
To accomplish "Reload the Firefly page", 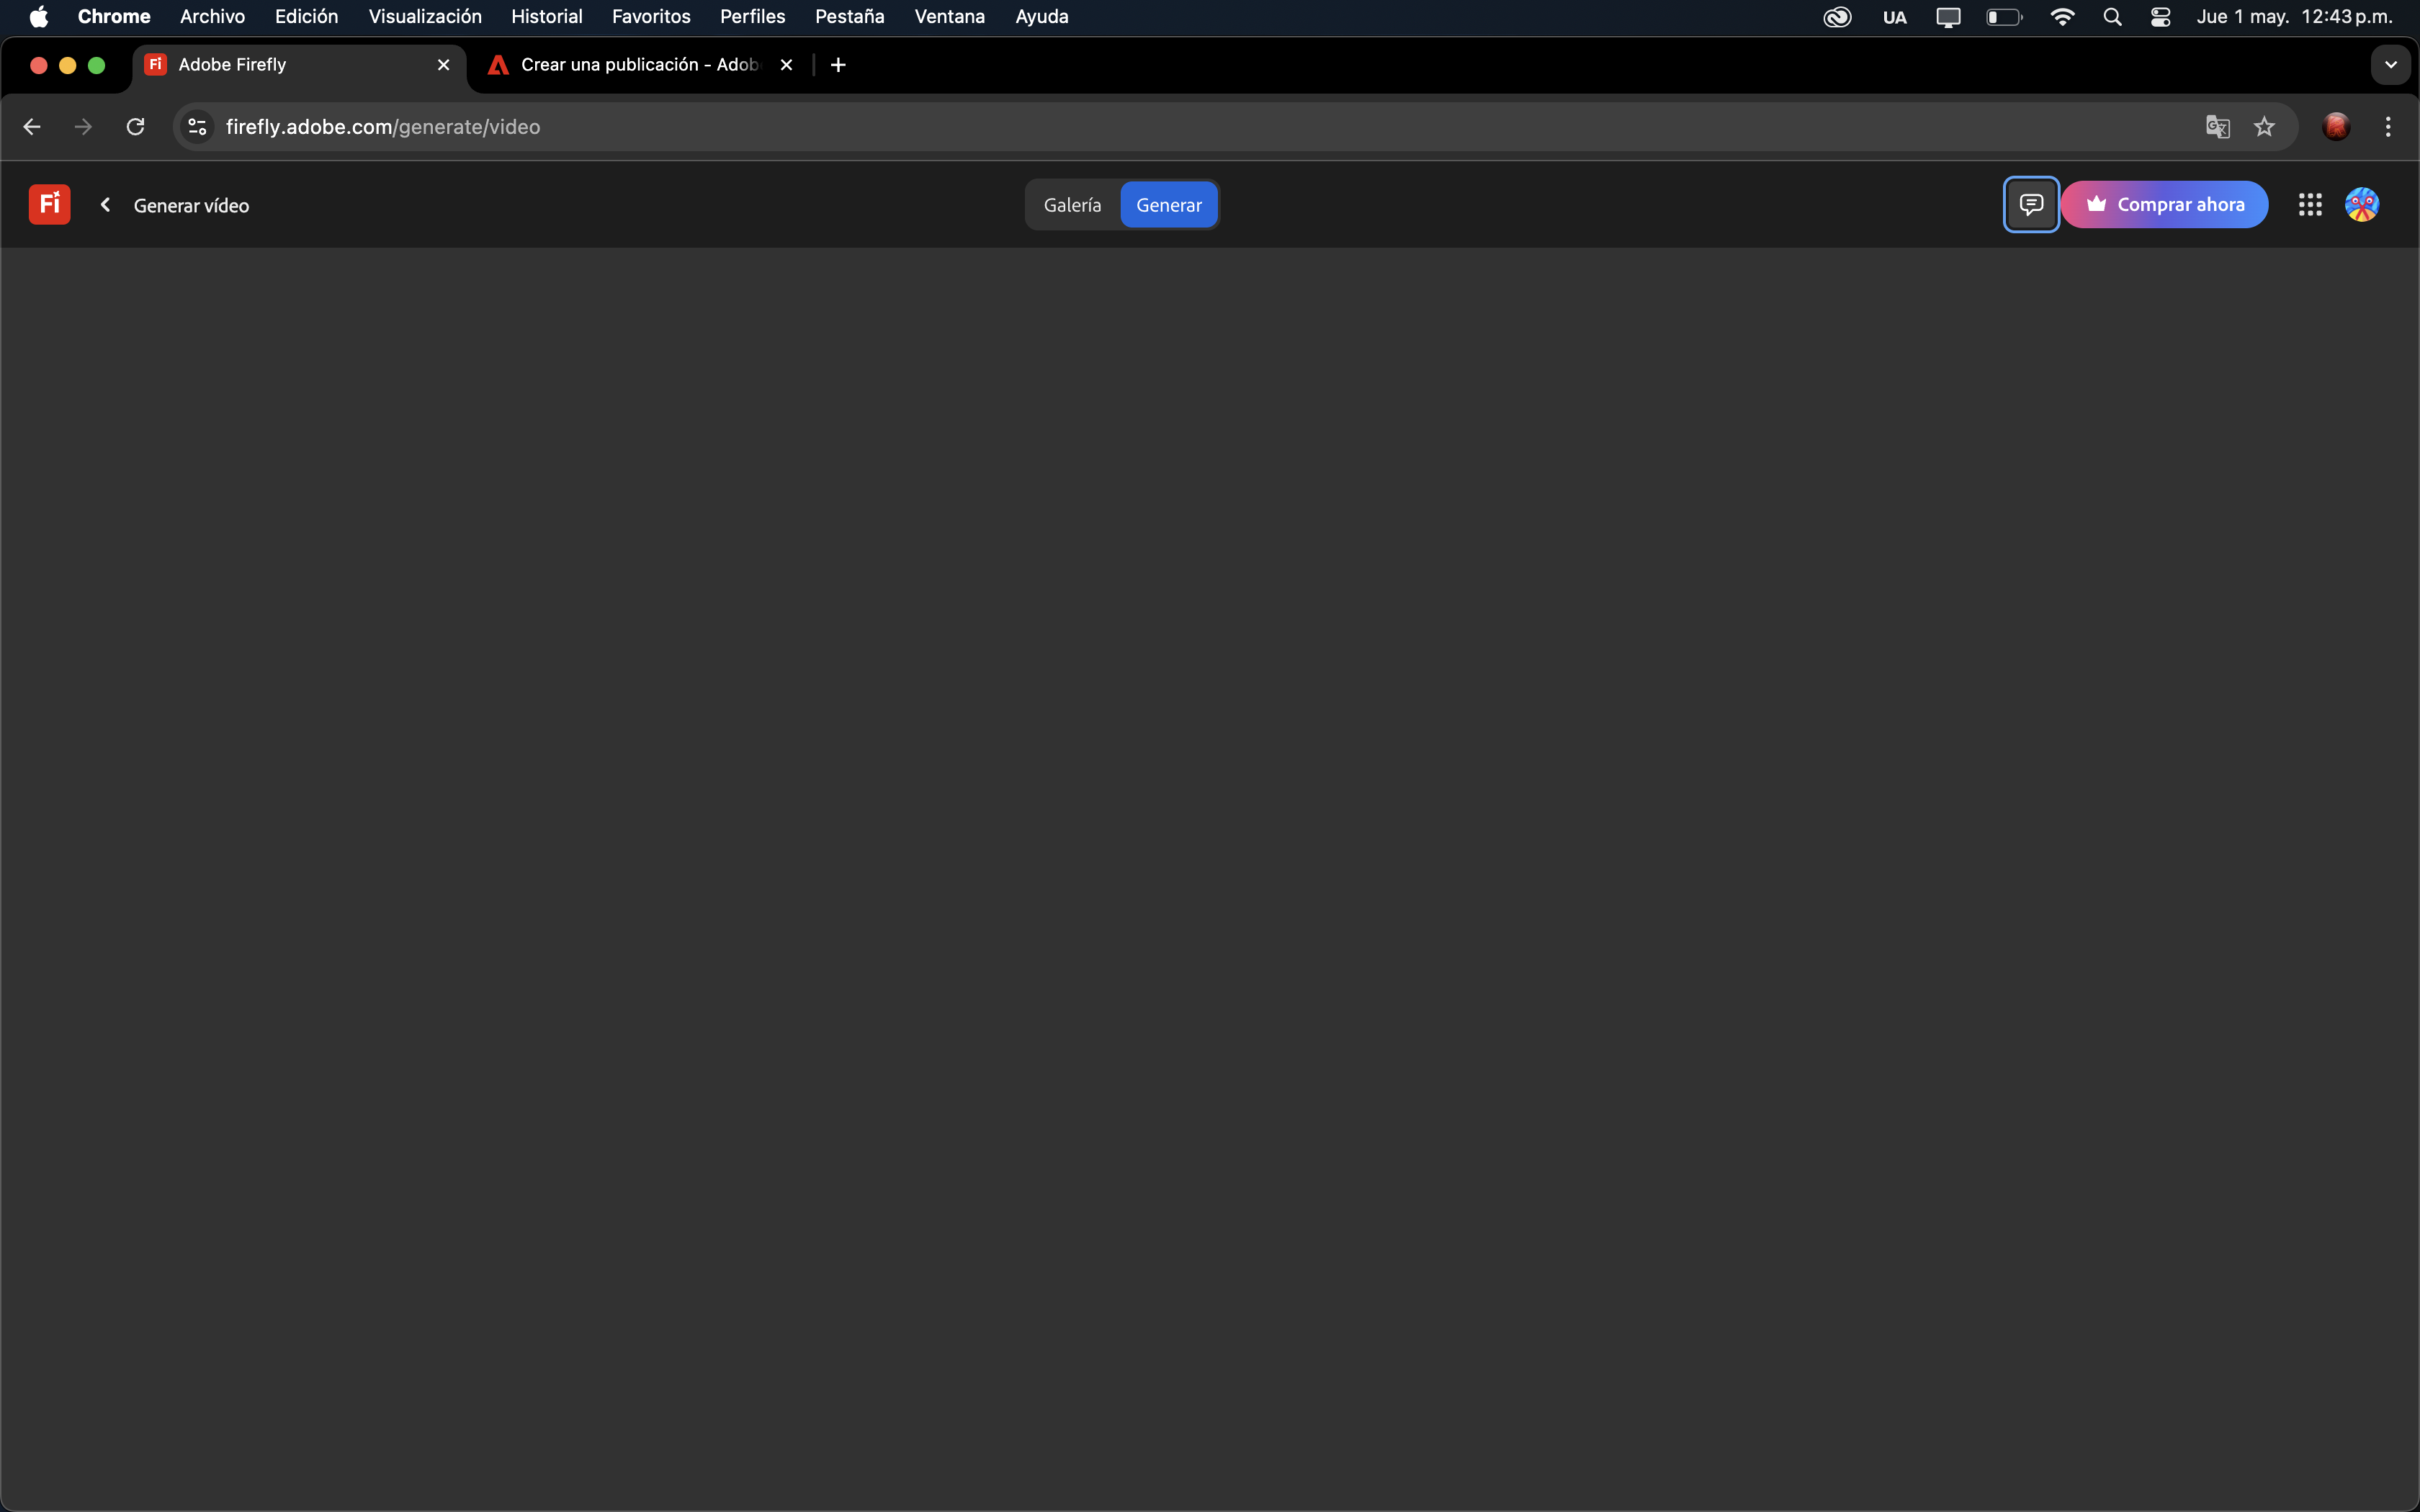I will point(135,127).
